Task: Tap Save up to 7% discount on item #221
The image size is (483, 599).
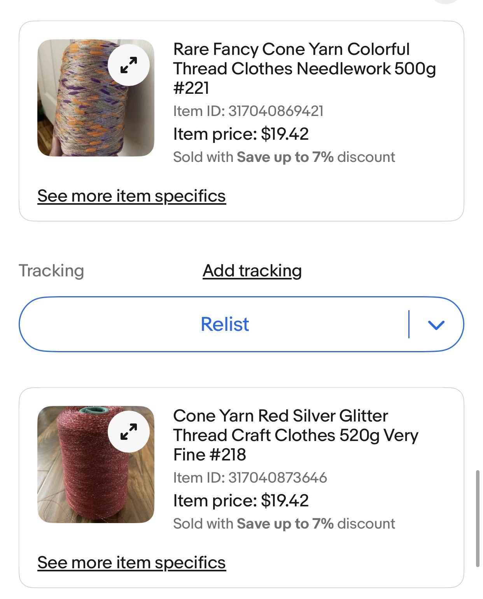Action: click(285, 157)
